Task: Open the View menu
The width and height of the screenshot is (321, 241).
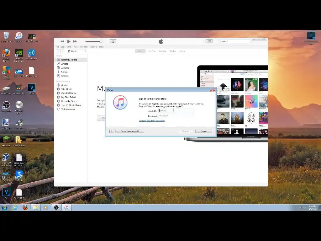Action: (76, 47)
